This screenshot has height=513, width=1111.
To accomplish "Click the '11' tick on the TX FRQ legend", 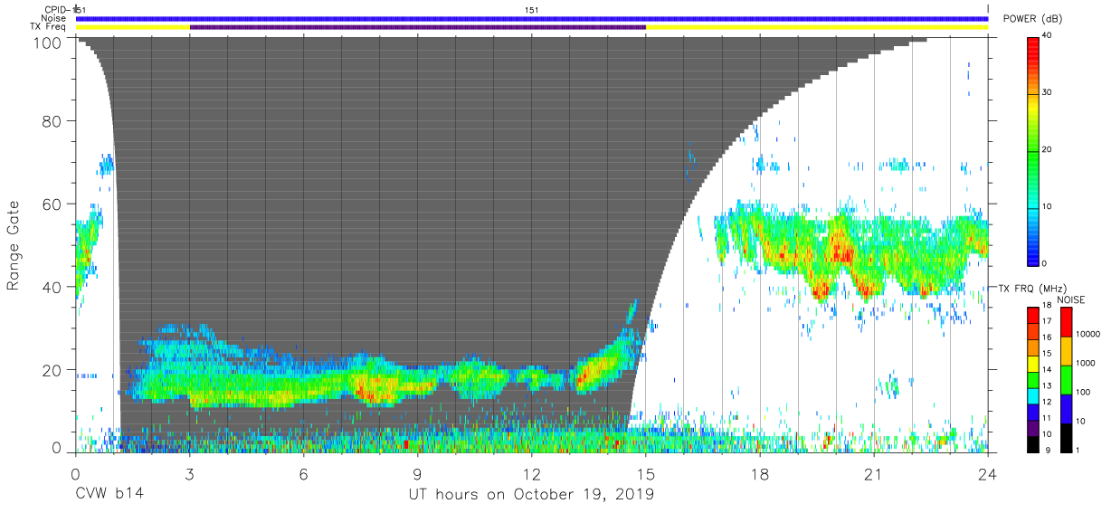I will point(1047,418).
